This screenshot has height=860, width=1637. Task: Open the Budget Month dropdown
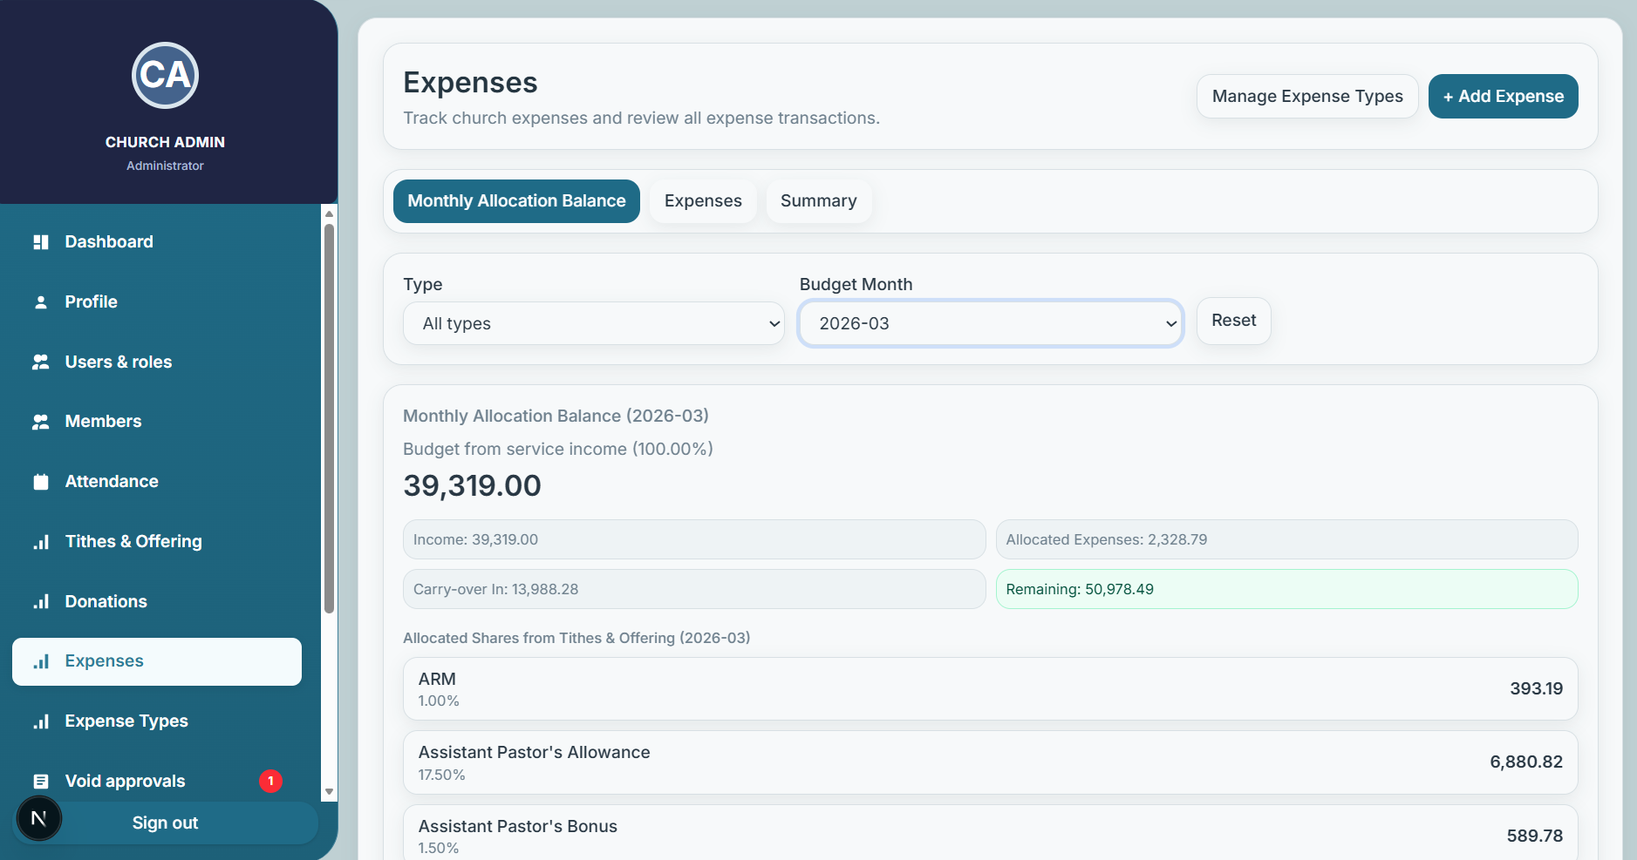[990, 323]
